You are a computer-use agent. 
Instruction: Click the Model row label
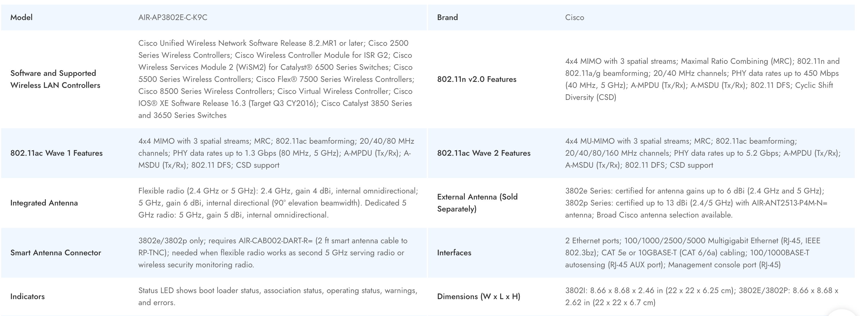(x=21, y=17)
